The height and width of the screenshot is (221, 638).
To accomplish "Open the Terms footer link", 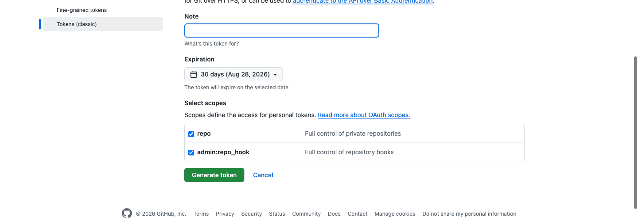I will [x=201, y=214].
